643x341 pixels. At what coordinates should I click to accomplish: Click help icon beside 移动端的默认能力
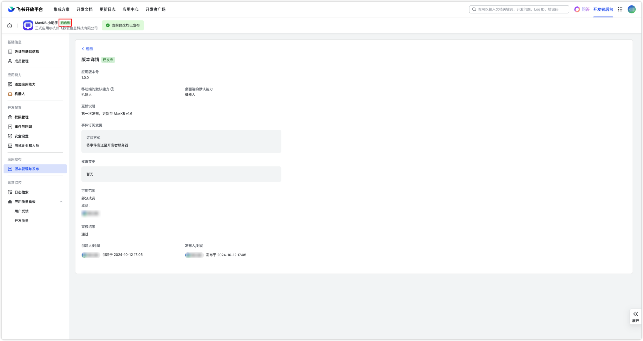[x=112, y=89]
